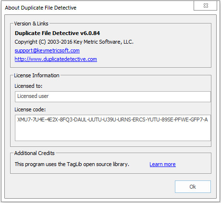Select the Duplicate File Detective v6.0.84 text
The image size is (221, 203).
pos(57,33)
